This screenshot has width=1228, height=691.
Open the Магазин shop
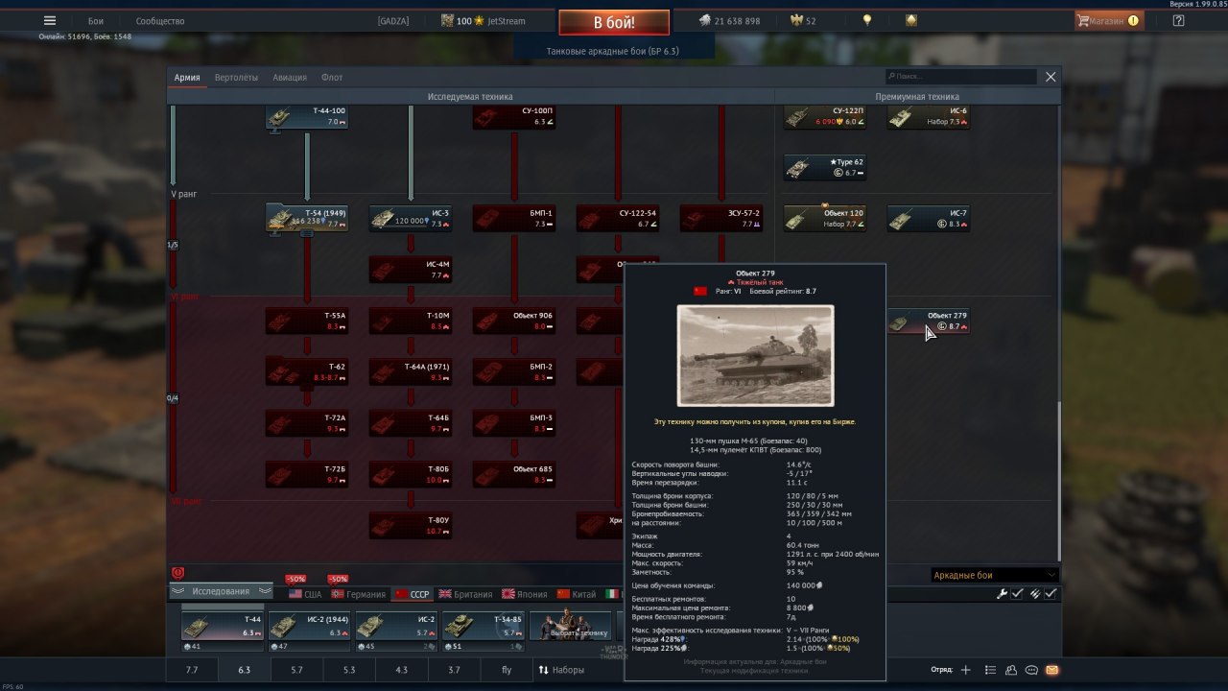1108,20
